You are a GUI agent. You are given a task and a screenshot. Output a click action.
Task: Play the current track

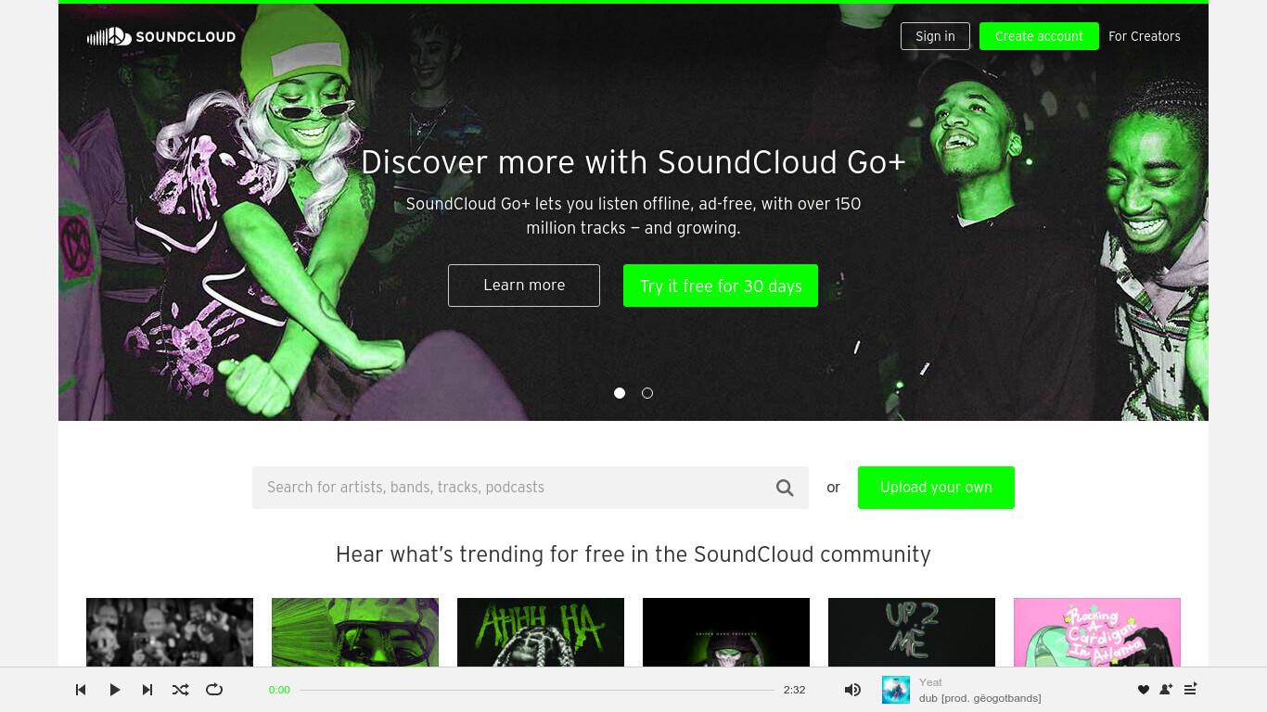pyautogui.click(x=114, y=690)
